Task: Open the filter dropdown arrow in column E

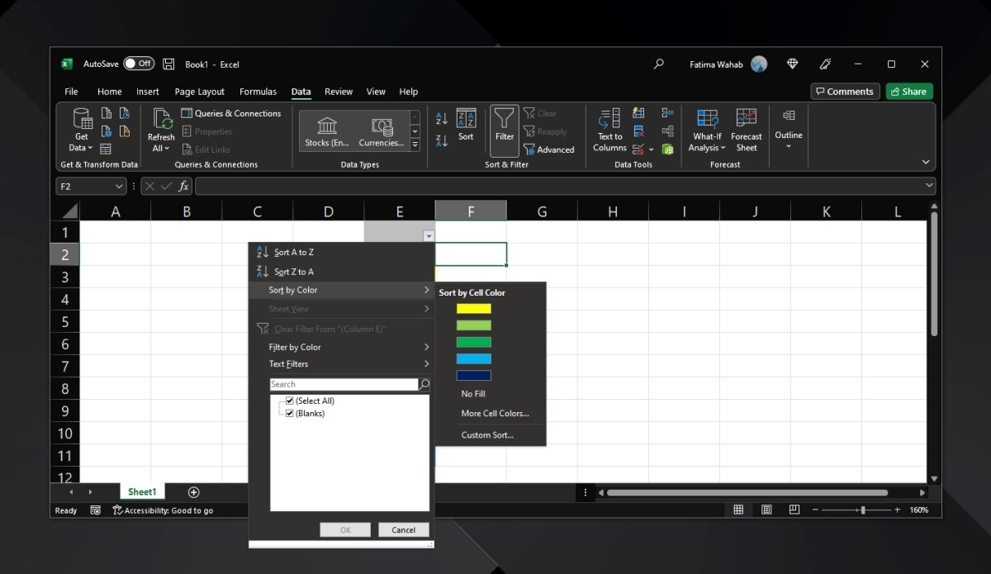Action: (x=428, y=236)
